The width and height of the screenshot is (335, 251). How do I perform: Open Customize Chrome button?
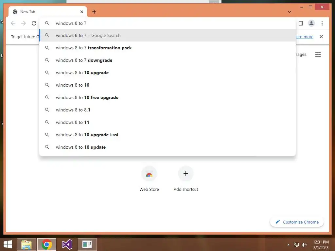(297, 222)
